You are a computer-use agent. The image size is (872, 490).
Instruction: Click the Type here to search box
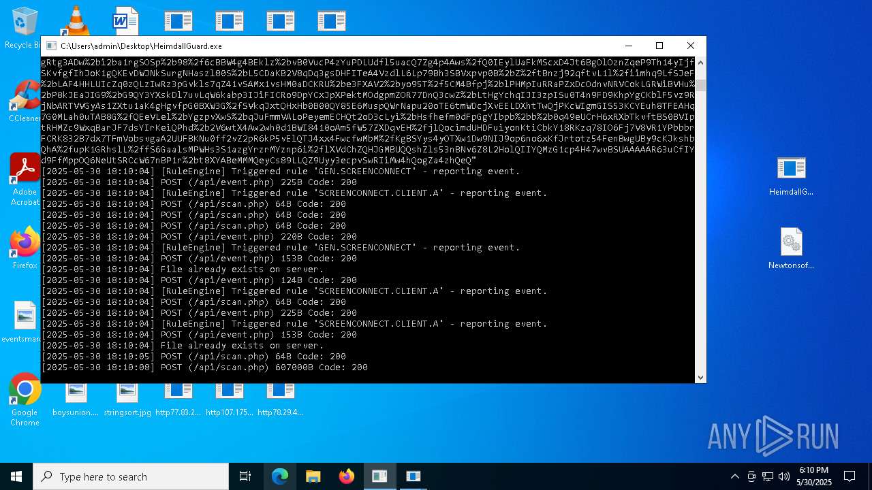pyautogui.click(x=131, y=476)
